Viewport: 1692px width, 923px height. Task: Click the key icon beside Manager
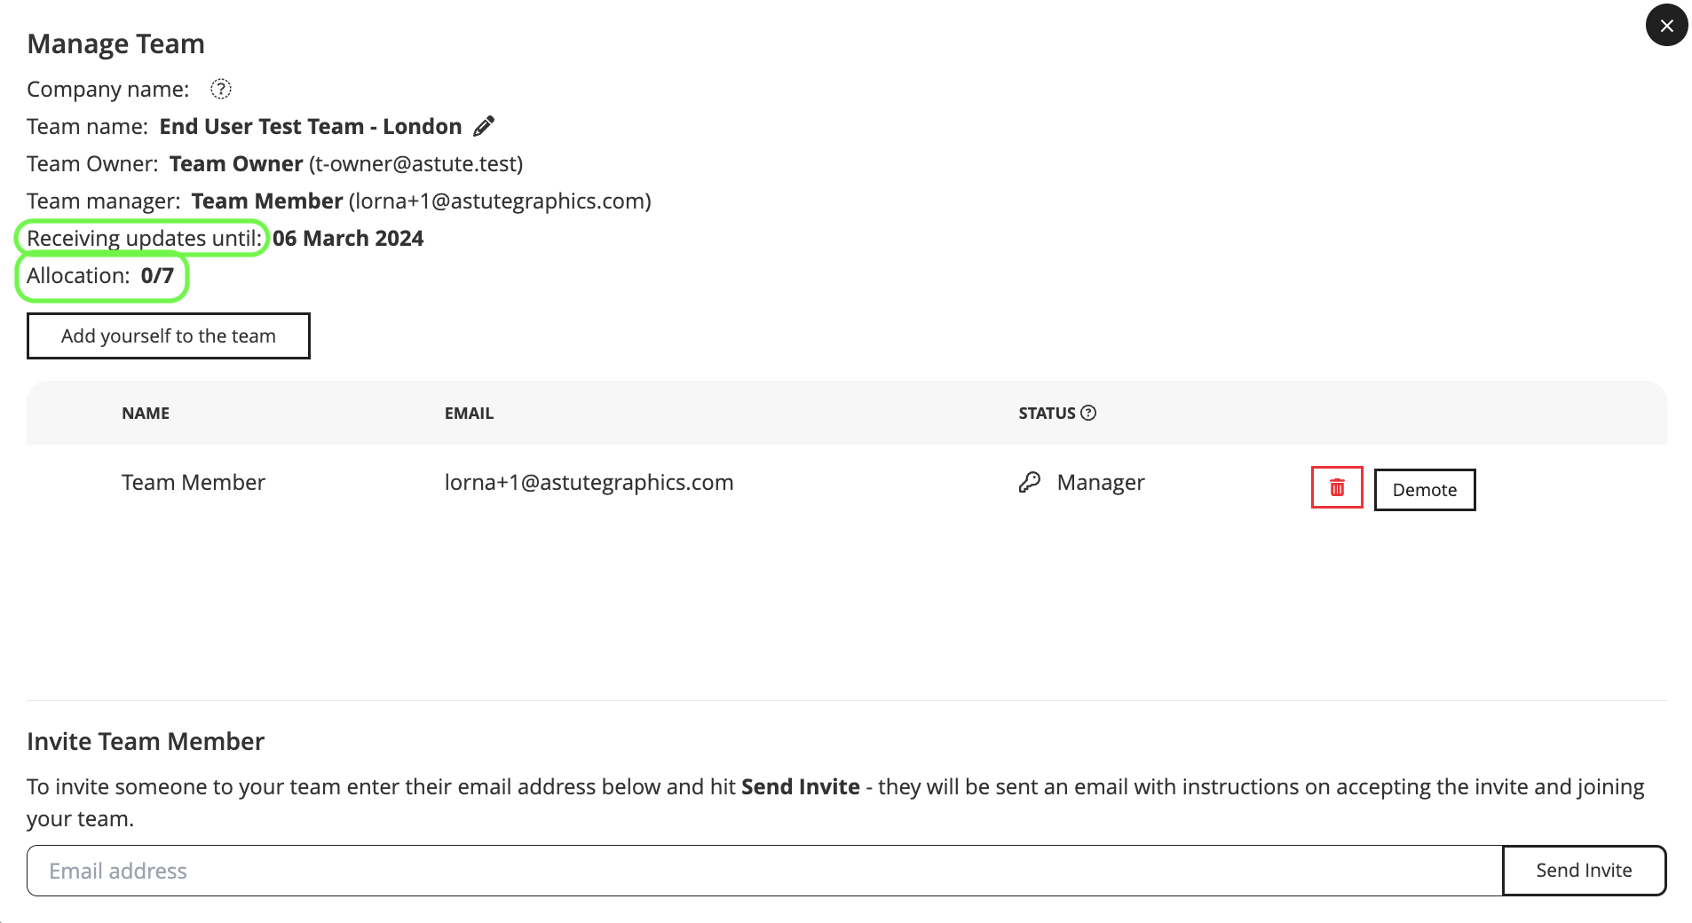(1029, 483)
